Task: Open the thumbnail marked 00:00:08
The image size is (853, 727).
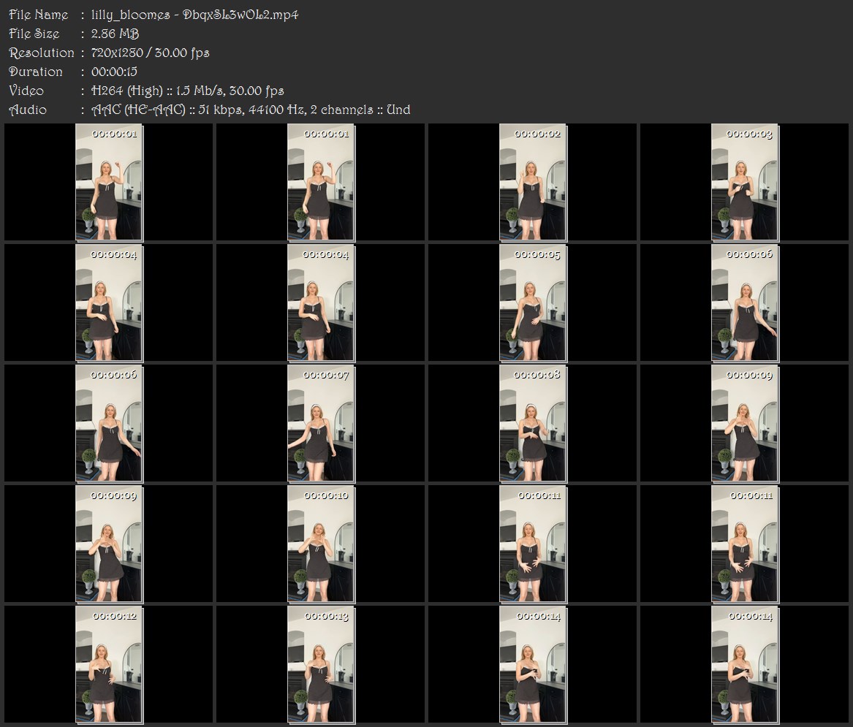Action: (x=533, y=423)
